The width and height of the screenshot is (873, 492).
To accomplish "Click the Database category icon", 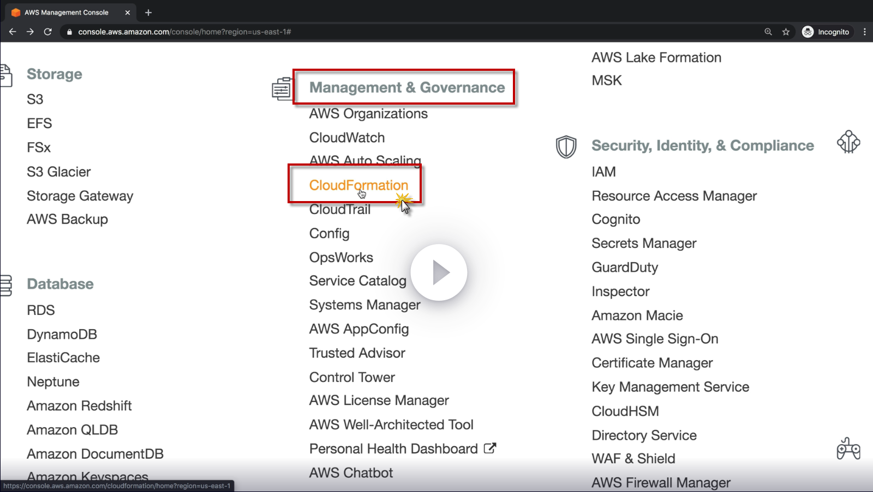I will [x=6, y=285].
